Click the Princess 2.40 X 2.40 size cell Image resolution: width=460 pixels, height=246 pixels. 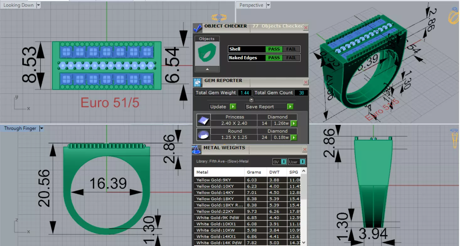coord(234,123)
